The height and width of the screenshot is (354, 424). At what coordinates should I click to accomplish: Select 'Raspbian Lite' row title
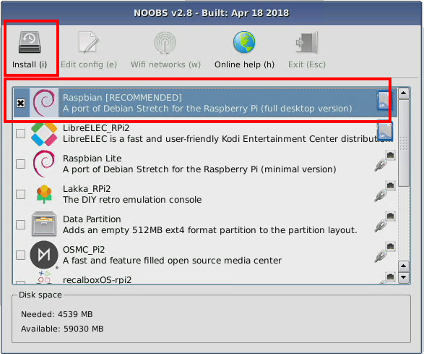coord(92,158)
